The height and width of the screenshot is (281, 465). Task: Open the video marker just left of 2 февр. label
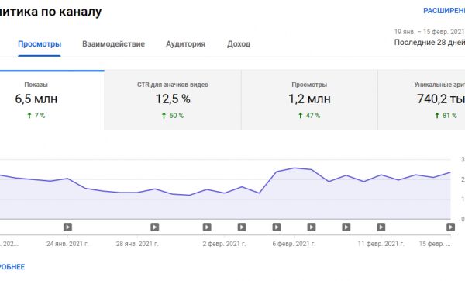click(207, 227)
